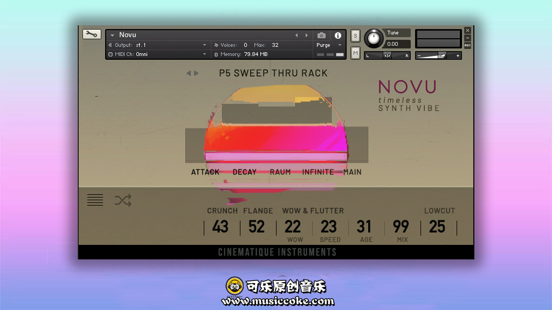Click the FLANGE label
The image size is (552, 310).
258,210
